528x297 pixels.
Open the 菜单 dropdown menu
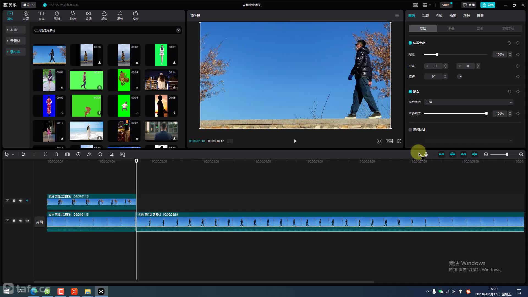click(29, 5)
